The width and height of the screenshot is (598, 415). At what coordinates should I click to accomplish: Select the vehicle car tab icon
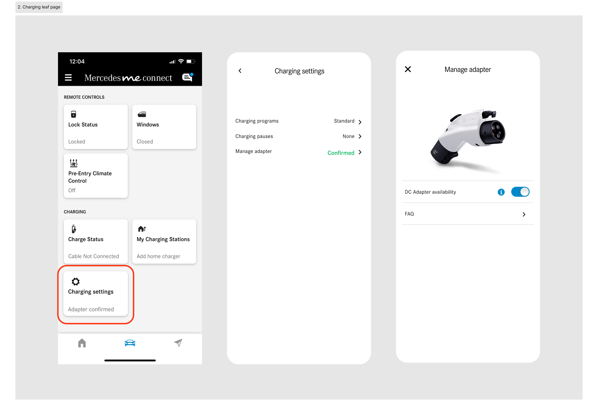[130, 343]
